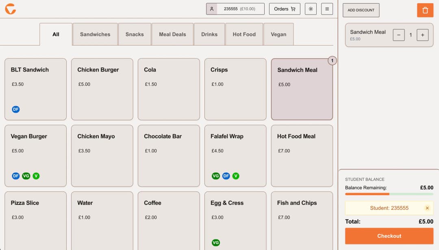The width and height of the screenshot is (439, 250).
Task: Click the V badge on Falafel Wrap
Action: tap(236, 176)
